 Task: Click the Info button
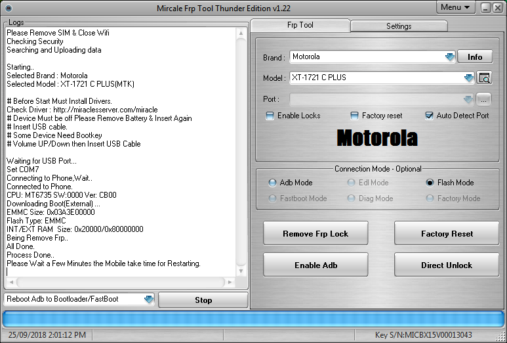coord(475,57)
